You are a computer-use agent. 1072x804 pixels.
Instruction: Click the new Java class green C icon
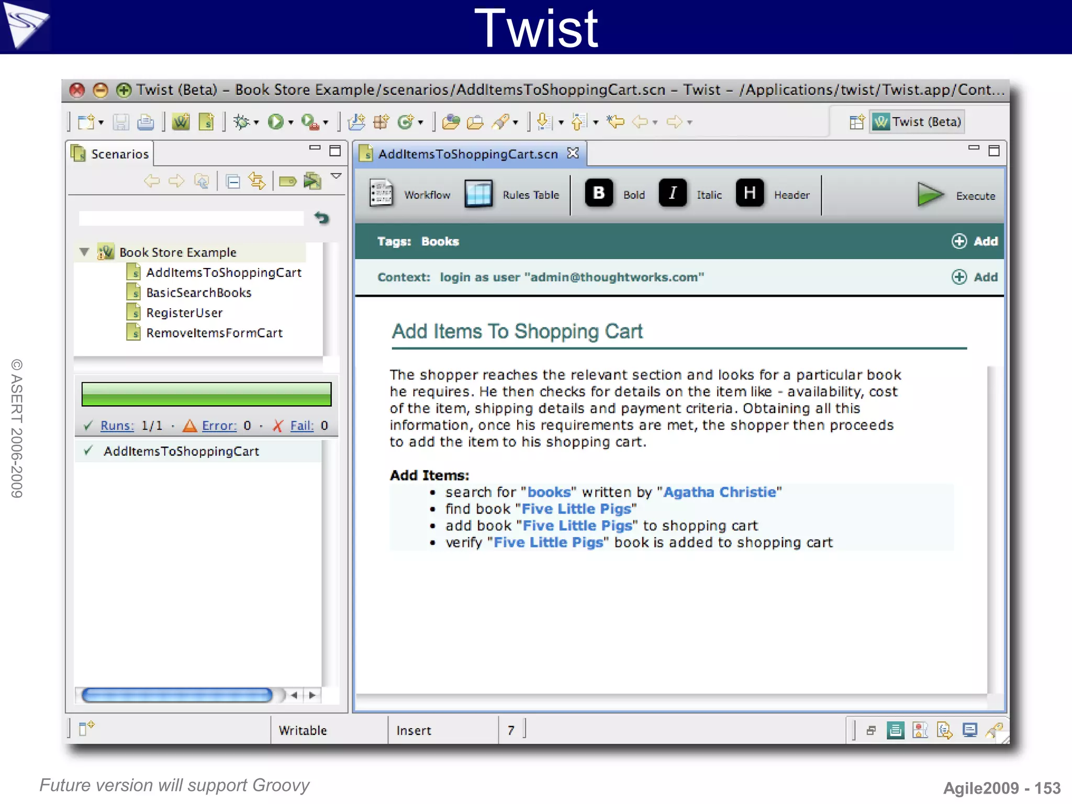(x=406, y=122)
